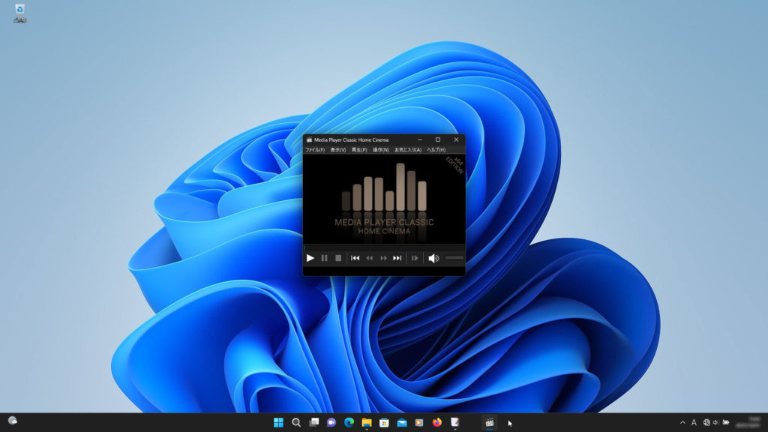Click the frame step button

point(414,258)
